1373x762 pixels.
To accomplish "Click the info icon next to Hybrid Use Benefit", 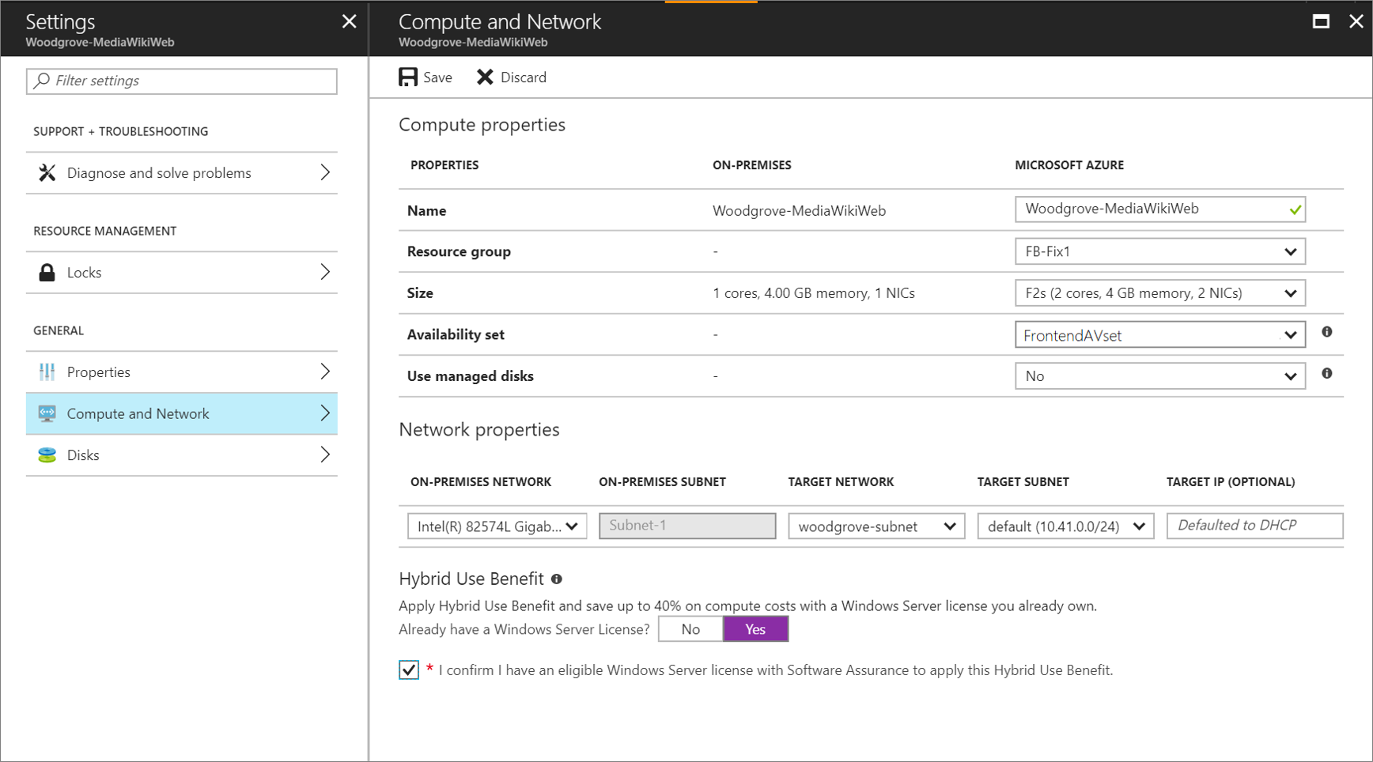I will 557,579.
